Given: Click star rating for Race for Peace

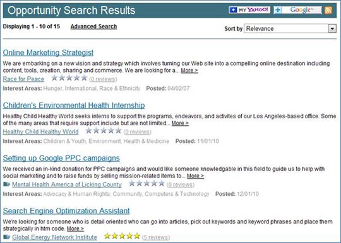Looking at the screenshot, I should point(69,78).
